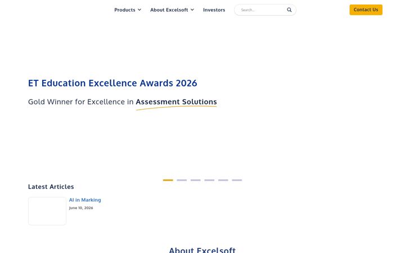This screenshot has width=405, height=253.
Task: Show the fourth carousel slide indicator
Action: point(209,180)
